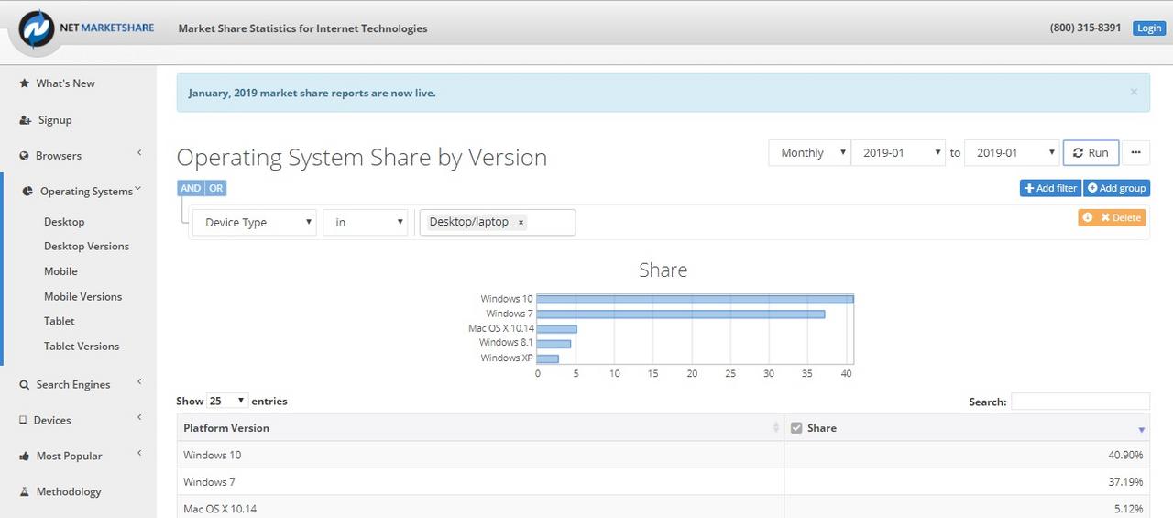Viewport: 1173px width, 518px height.
Task: Click the Login button
Action: [x=1149, y=28]
